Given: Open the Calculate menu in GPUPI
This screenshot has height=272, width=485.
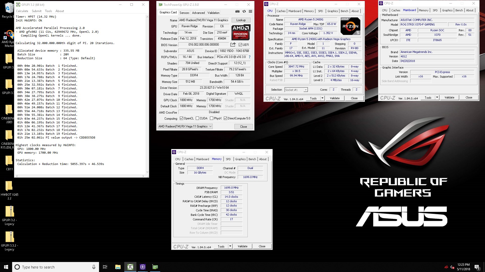Looking at the screenshot, I should point(22,11).
